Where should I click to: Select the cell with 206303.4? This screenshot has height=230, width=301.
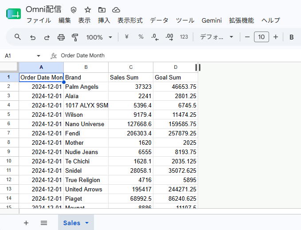click(131, 133)
